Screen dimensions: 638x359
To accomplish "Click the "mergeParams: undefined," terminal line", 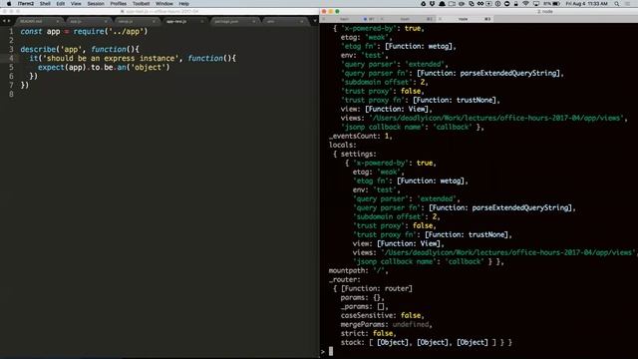I will pos(387,324).
